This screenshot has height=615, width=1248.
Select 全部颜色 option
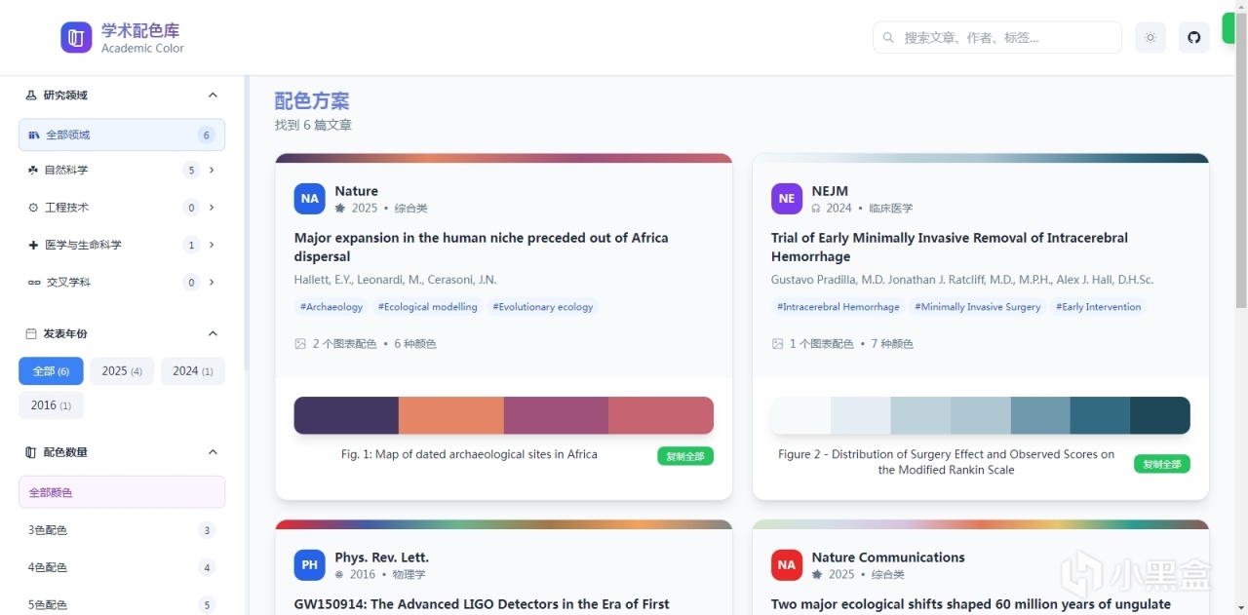(x=122, y=492)
